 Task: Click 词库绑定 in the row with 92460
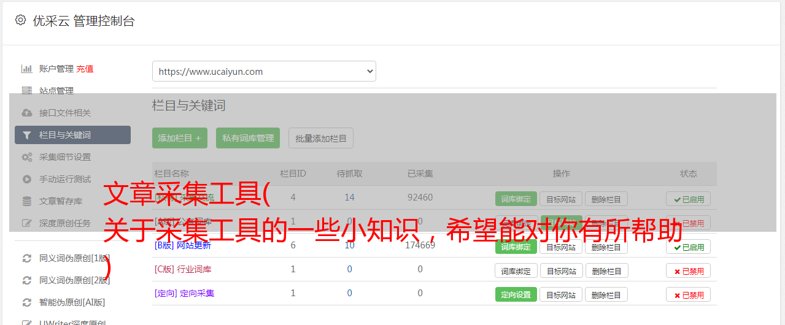pyautogui.click(x=516, y=199)
